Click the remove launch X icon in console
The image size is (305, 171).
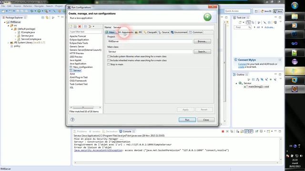click(227, 132)
